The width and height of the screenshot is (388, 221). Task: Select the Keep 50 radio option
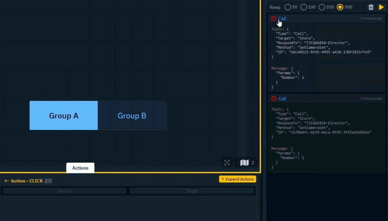[x=287, y=7]
